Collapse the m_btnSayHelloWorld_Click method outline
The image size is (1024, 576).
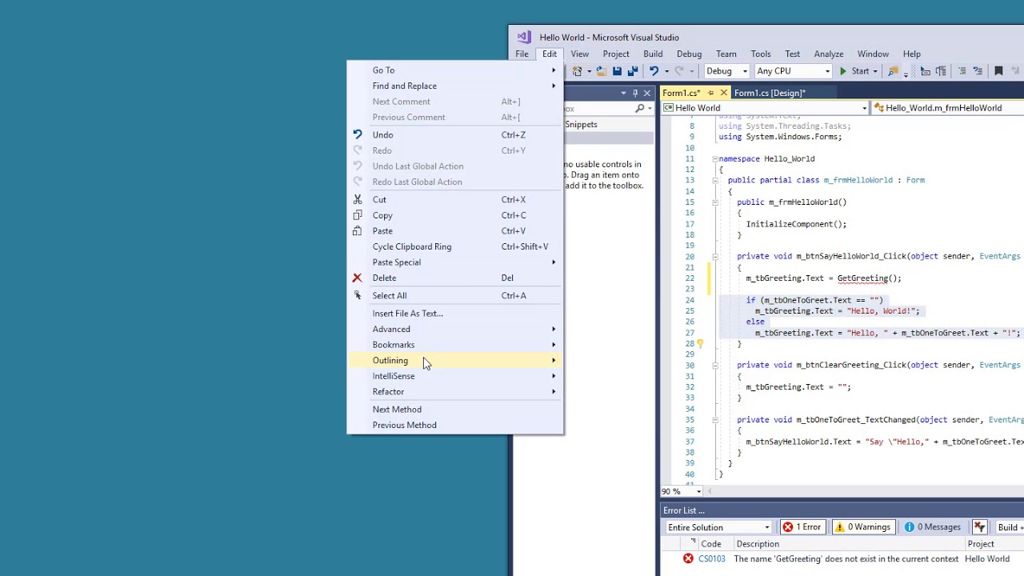coord(715,257)
